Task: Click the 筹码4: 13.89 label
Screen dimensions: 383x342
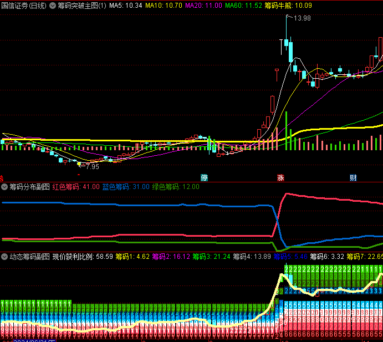Action: pyautogui.click(x=252, y=257)
